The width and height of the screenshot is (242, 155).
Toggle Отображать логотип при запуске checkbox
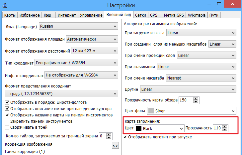tap(125, 137)
